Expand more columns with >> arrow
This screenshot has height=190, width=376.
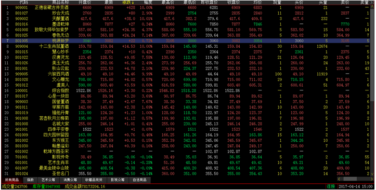pyautogui.click(x=372, y=3)
